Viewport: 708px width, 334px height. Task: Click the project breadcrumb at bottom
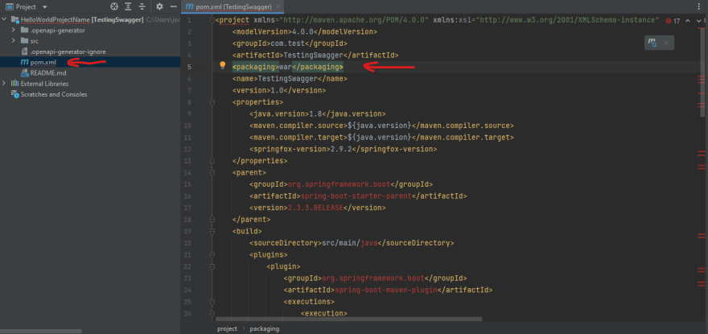pos(227,328)
